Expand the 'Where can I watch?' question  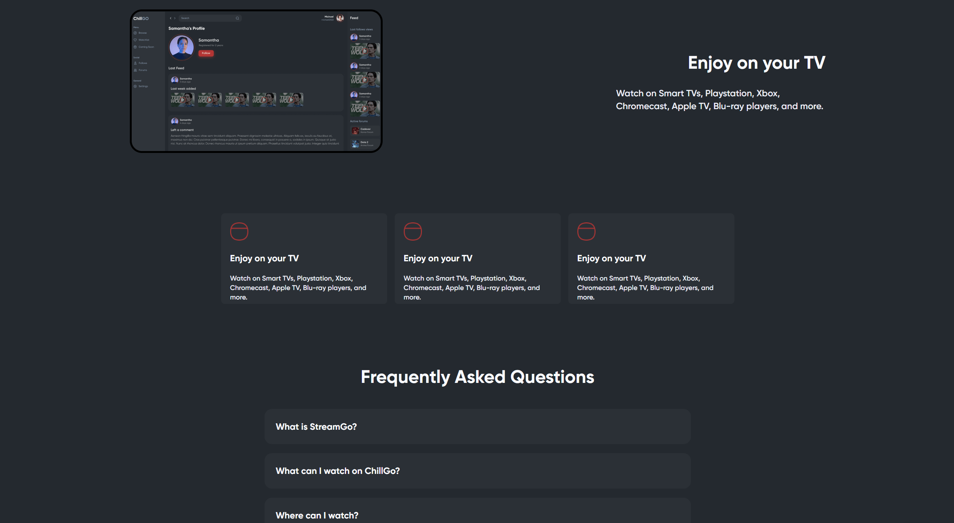point(477,515)
